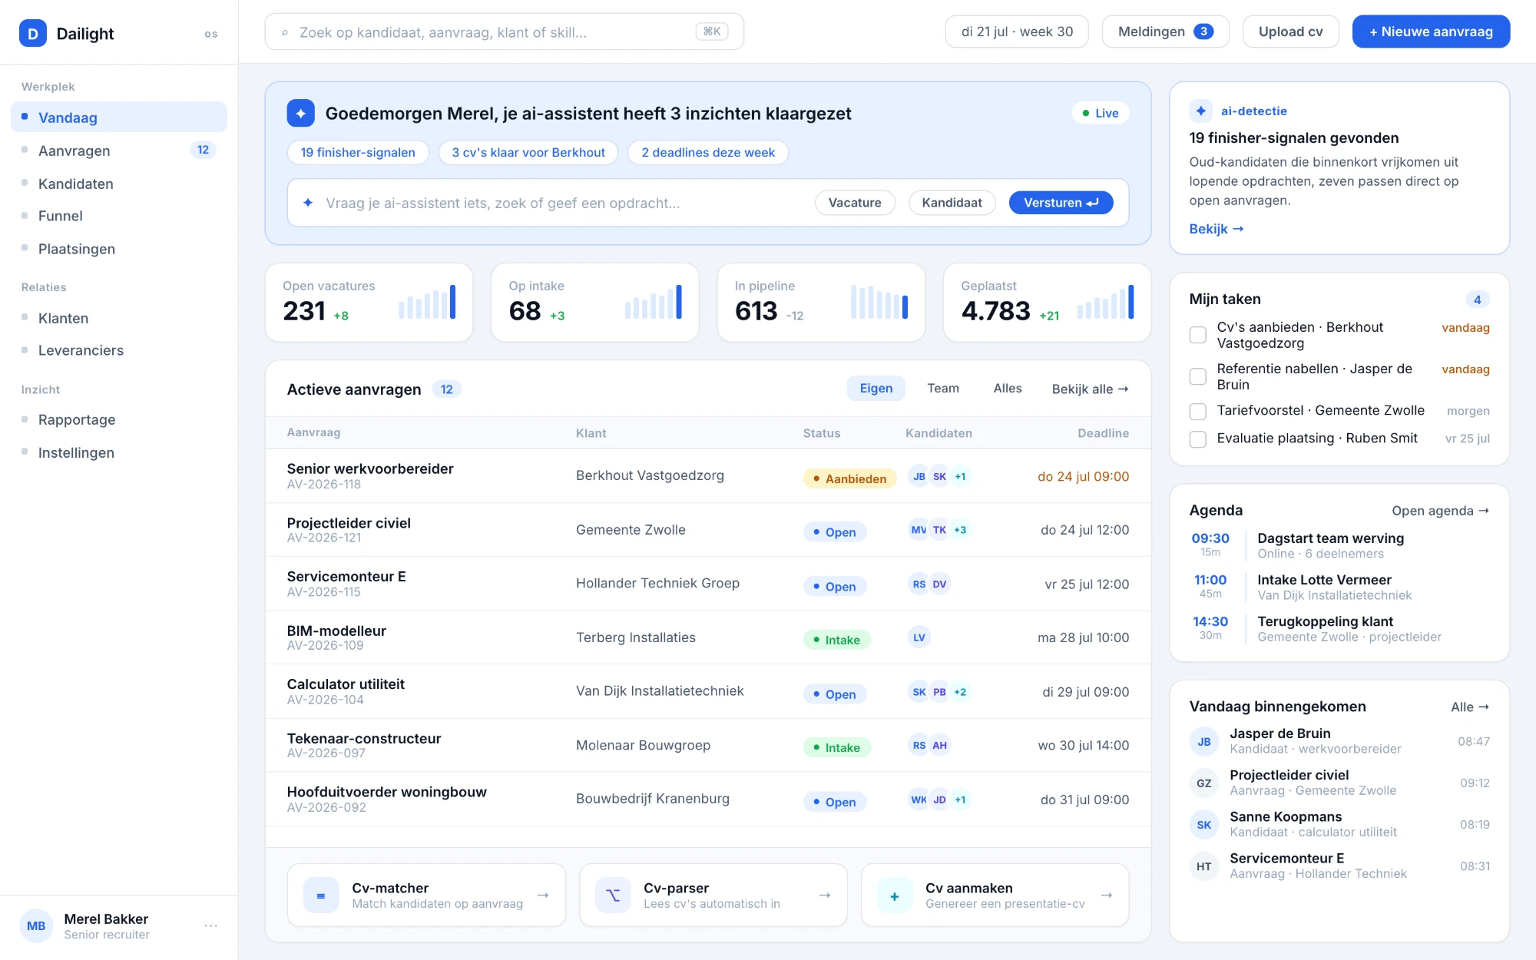Open the date selector di 21 jul week 30
This screenshot has height=960, width=1536.
point(1017,31)
